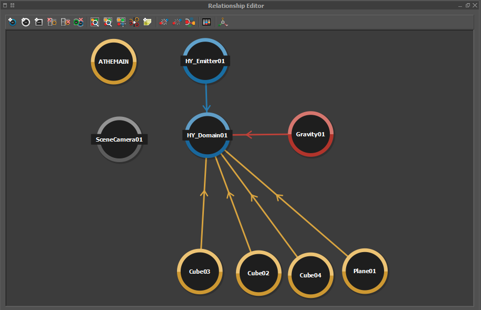Screen dimensions: 481x310
Task: Click the white circle add toolbar icon
Action: [x=25, y=22]
